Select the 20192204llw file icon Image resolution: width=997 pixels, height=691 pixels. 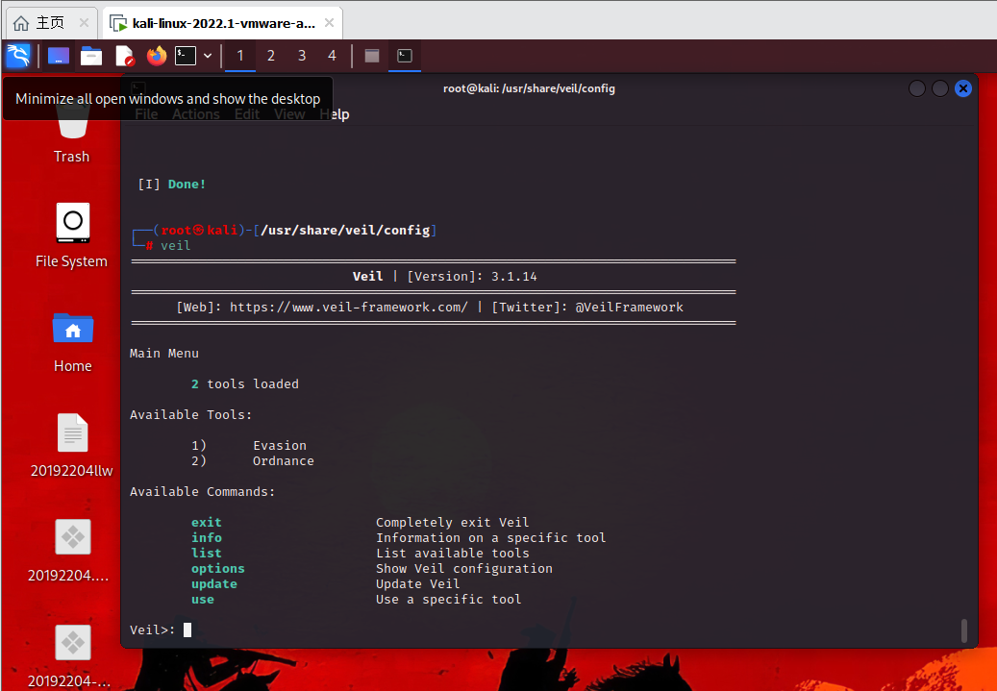coord(72,445)
